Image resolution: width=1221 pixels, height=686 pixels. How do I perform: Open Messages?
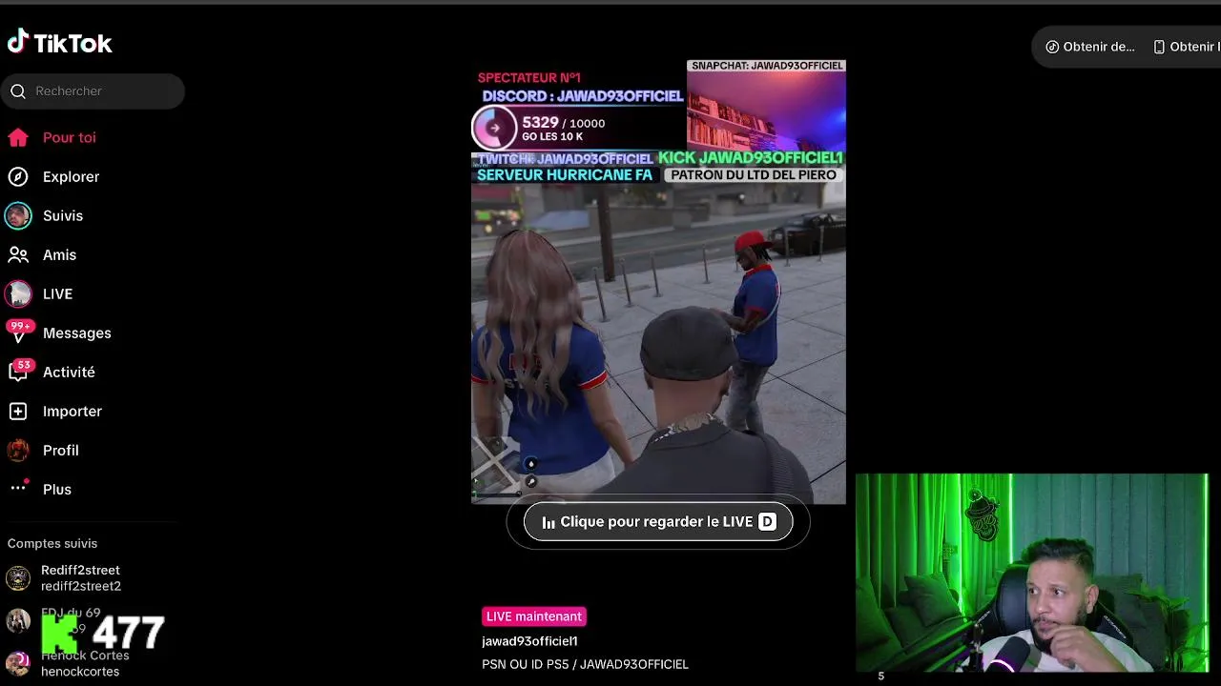click(77, 333)
